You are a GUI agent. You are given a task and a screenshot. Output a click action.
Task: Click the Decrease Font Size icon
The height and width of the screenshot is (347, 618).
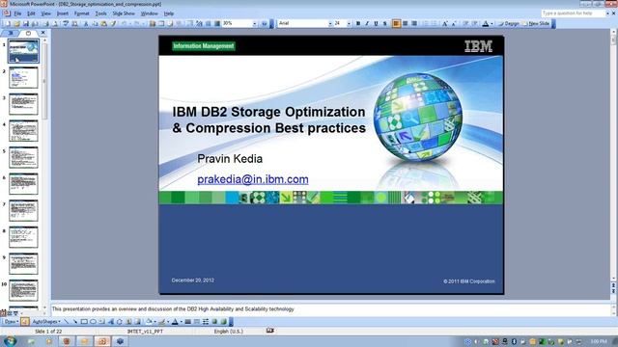click(454, 23)
